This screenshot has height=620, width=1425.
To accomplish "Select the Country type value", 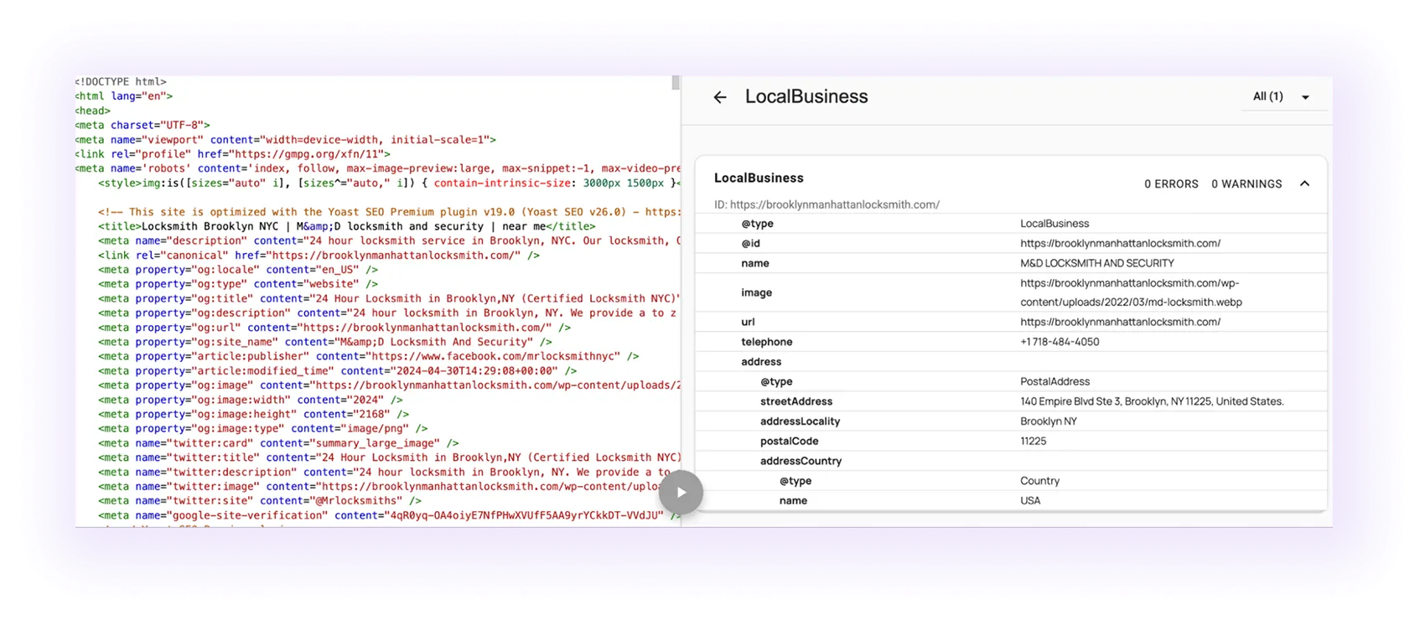I will click(x=1039, y=481).
